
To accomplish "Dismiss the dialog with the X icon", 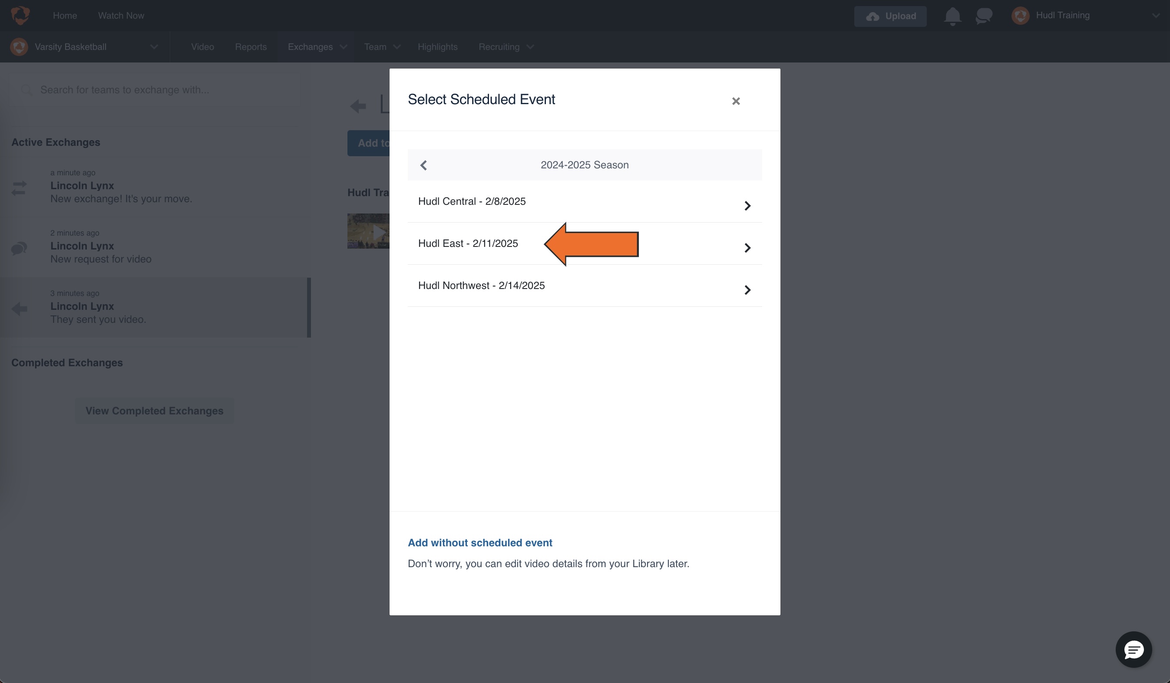I will [736, 101].
